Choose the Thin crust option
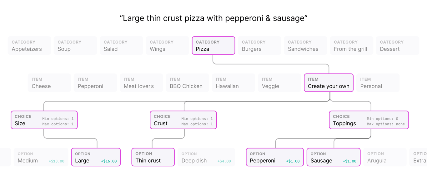427x185 pixels. click(153, 157)
